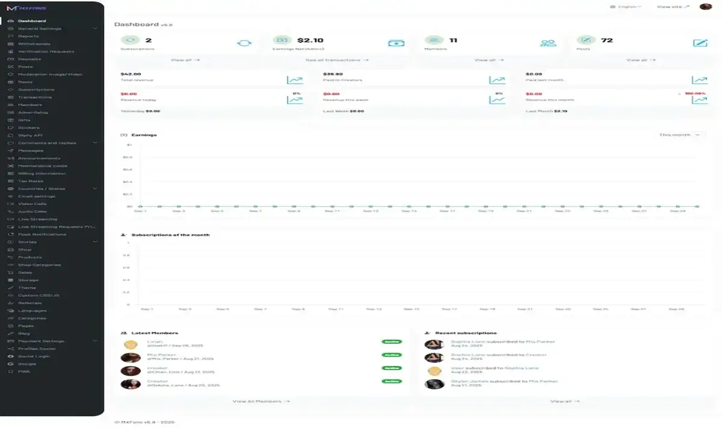Click the Subscriptions refresh arrows icon card
The height and width of the screenshot is (428, 722).
click(x=244, y=43)
